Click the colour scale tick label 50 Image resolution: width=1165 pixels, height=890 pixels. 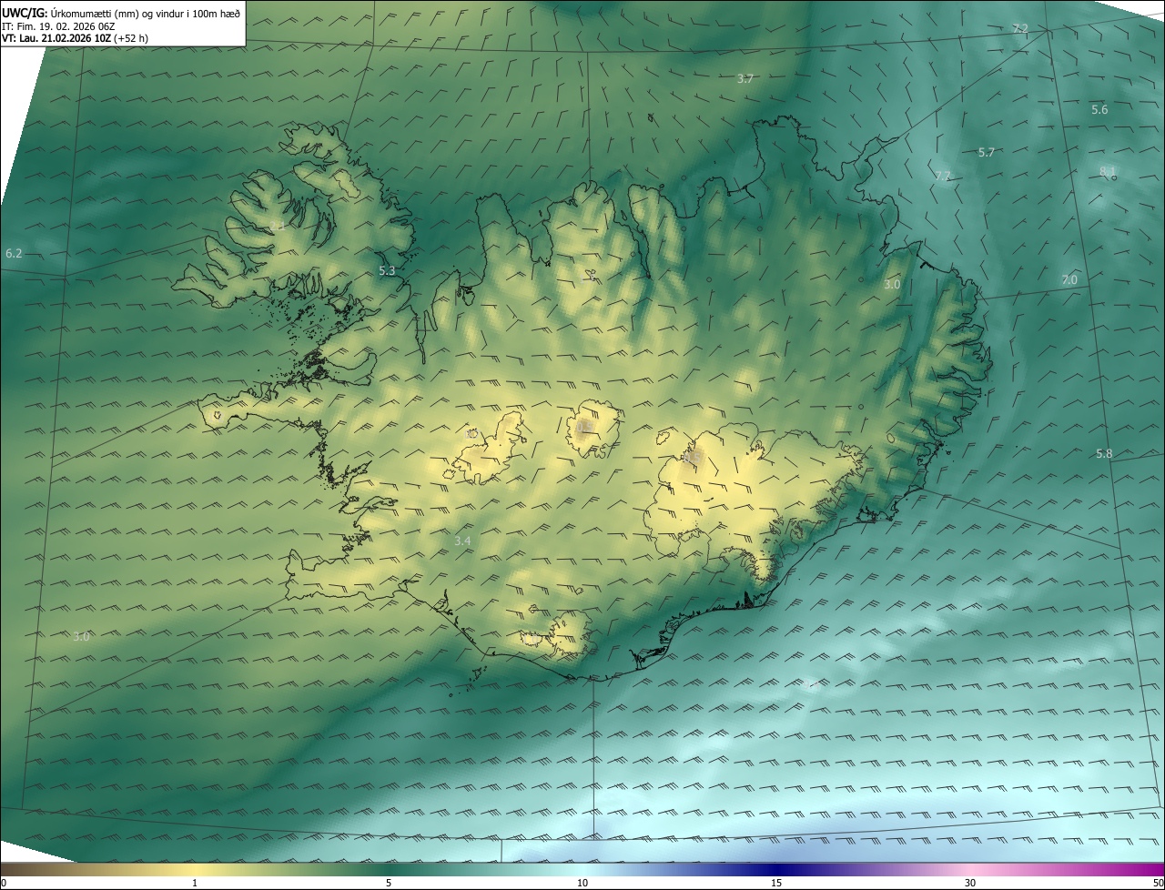1158,883
